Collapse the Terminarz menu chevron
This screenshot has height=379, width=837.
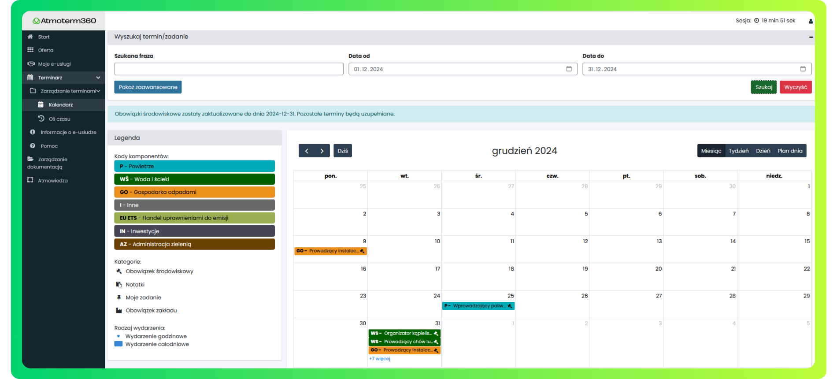click(x=98, y=78)
